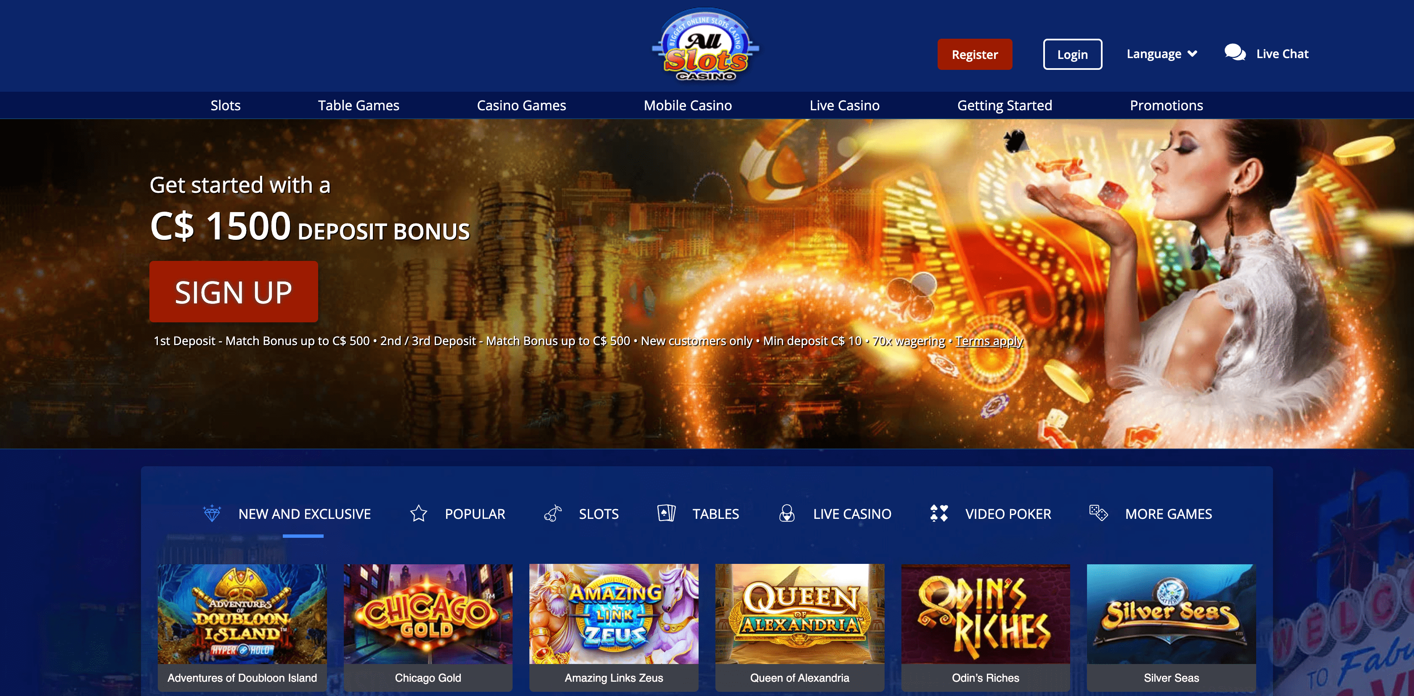Open the Table Games menu item
The image size is (1414, 696).
point(359,105)
